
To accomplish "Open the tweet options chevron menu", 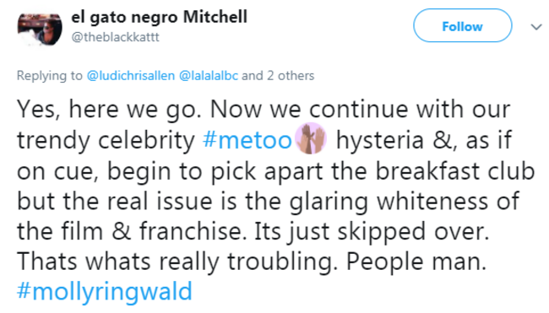I will tap(536, 27).
